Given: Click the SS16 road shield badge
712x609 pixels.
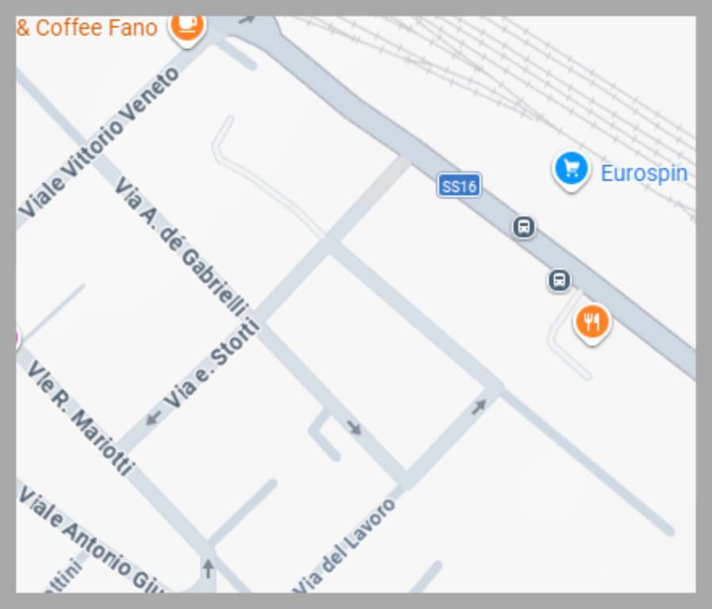Looking at the screenshot, I should pos(459,186).
